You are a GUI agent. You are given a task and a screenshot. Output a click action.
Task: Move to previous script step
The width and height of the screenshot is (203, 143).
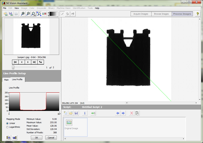coord(118,113)
